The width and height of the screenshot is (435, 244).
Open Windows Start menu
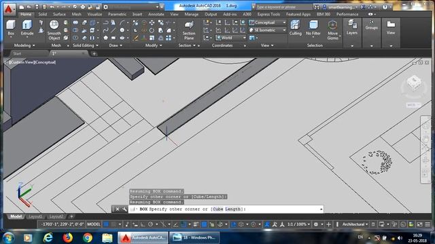[8, 238]
